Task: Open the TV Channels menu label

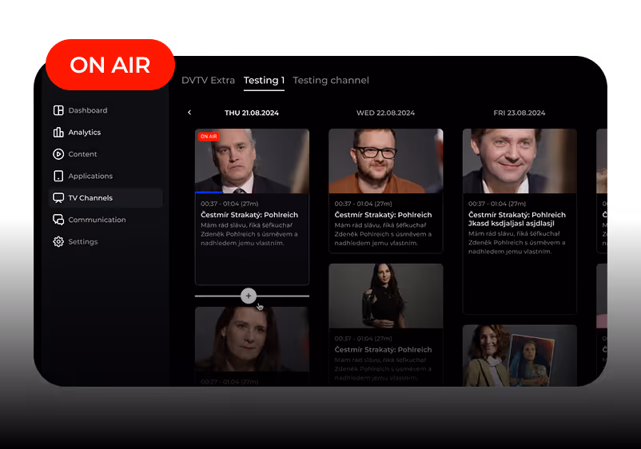Action: tap(90, 198)
